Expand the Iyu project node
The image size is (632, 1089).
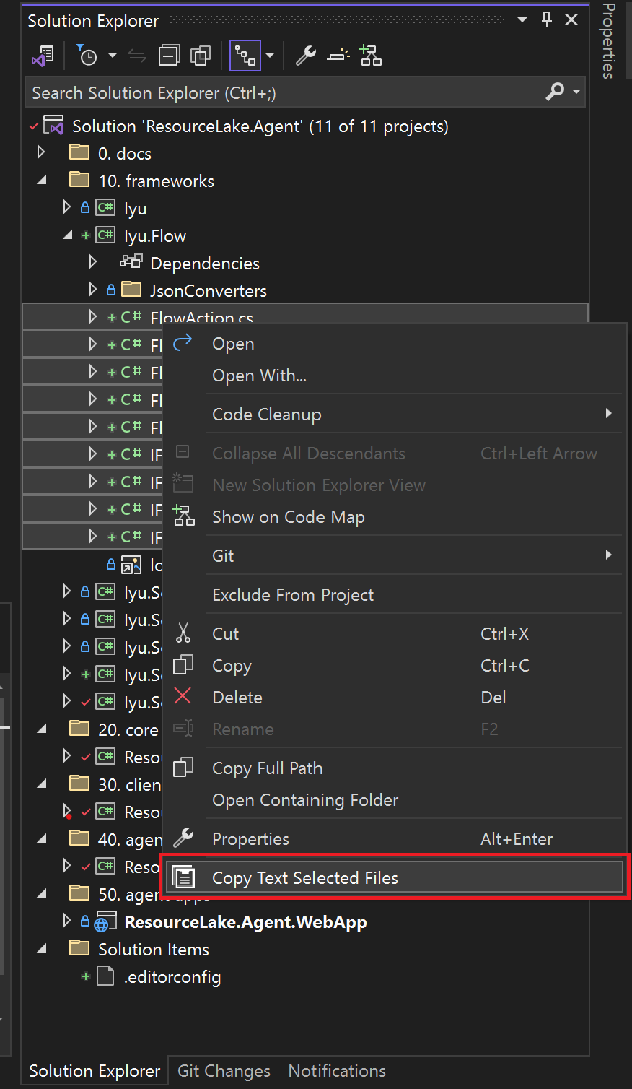(x=67, y=208)
